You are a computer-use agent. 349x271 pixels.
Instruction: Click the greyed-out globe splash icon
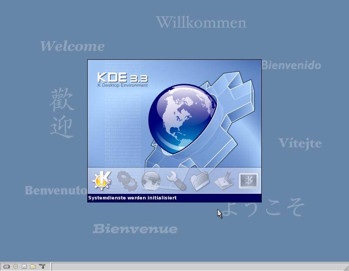click(x=151, y=181)
